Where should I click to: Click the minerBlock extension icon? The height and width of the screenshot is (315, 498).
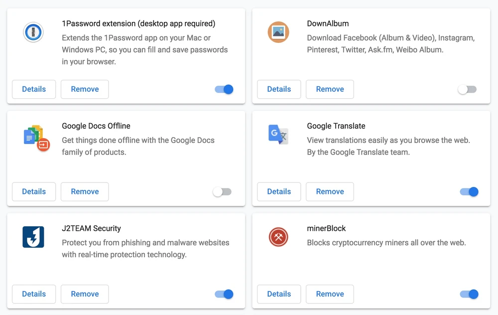[278, 237]
